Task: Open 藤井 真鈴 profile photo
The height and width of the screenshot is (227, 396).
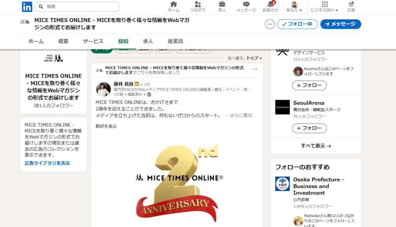Action: coord(103,89)
